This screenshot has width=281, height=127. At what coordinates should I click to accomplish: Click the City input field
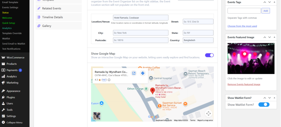[141, 33]
